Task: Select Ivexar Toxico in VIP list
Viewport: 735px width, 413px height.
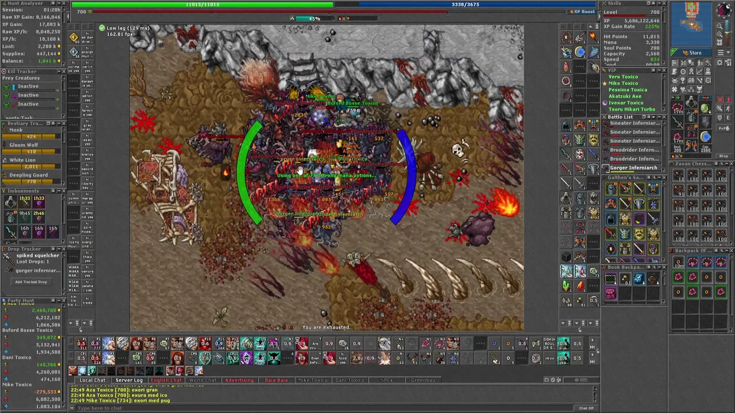Action: (x=625, y=103)
